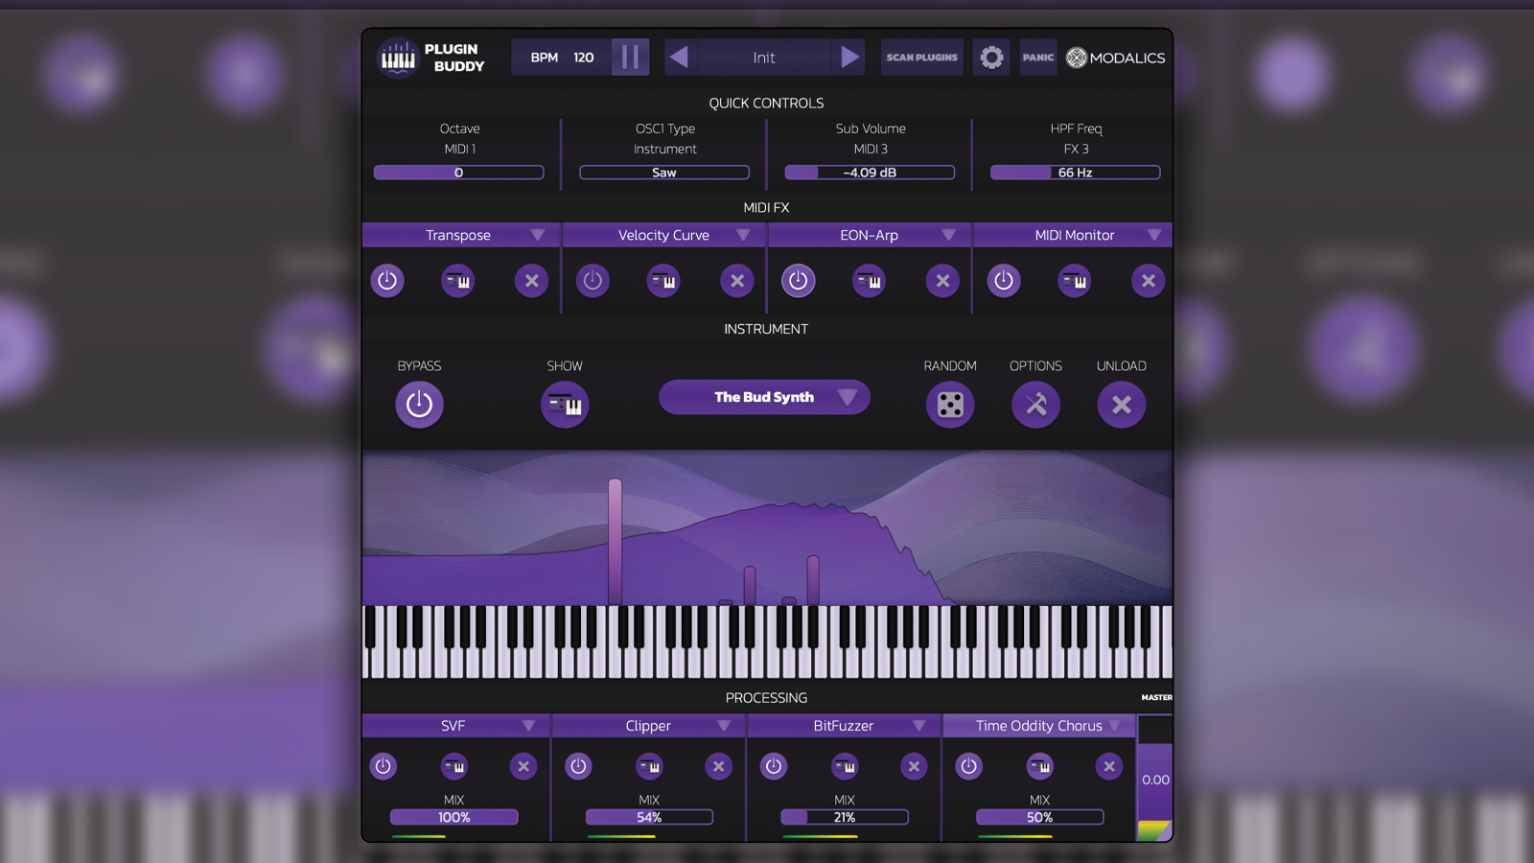Image resolution: width=1534 pixels, height=863 pixels.
Task: Go to the next preset arrow
Action: pos(848,58)
